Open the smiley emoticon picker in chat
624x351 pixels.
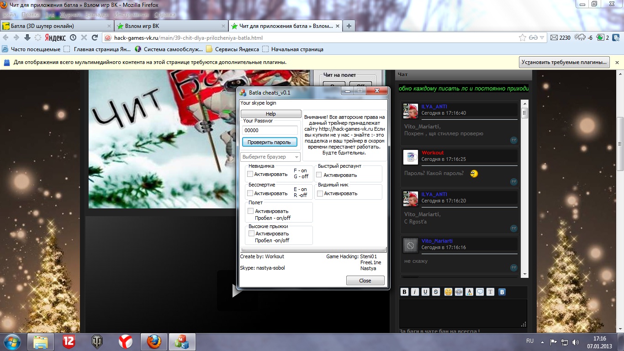[448, 292]
